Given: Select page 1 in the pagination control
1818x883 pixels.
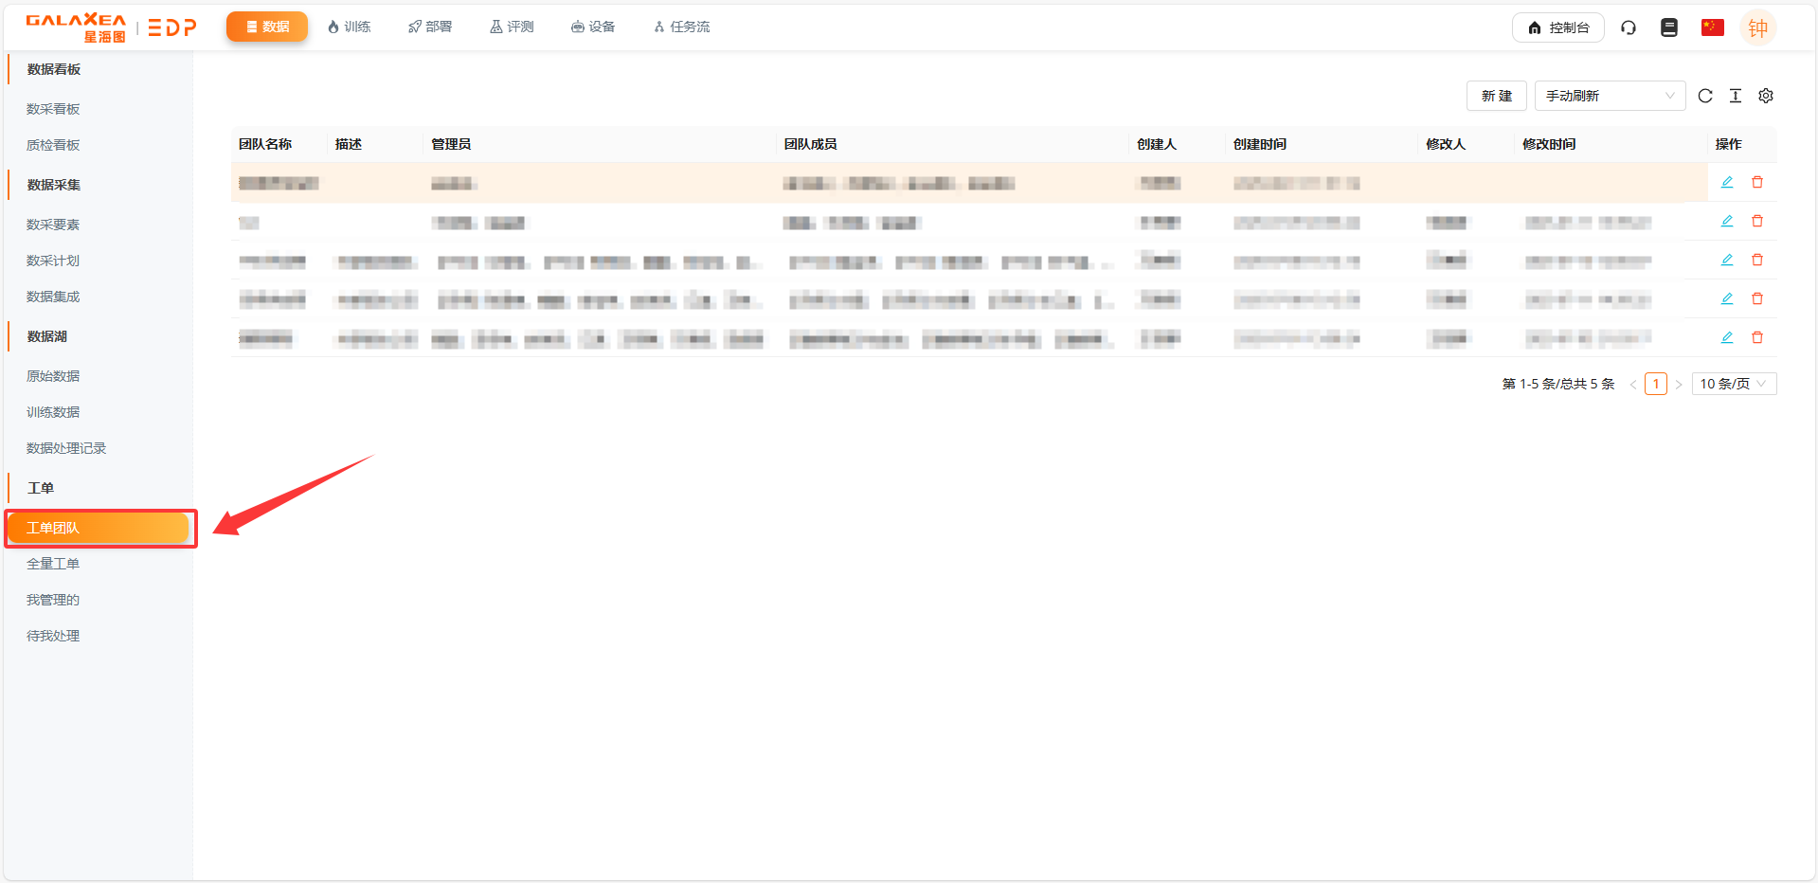Looking at the screenshot, I should 1655,384.
